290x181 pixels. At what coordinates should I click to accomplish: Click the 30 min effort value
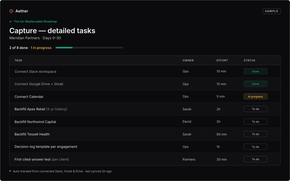point(222,160)
